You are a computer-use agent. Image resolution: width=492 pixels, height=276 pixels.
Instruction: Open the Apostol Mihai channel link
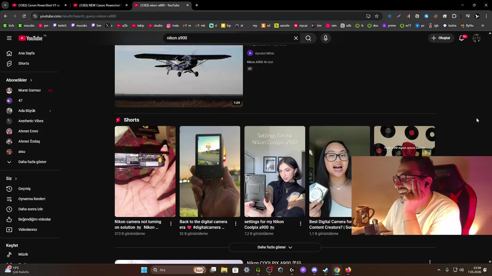click(264, 53)
